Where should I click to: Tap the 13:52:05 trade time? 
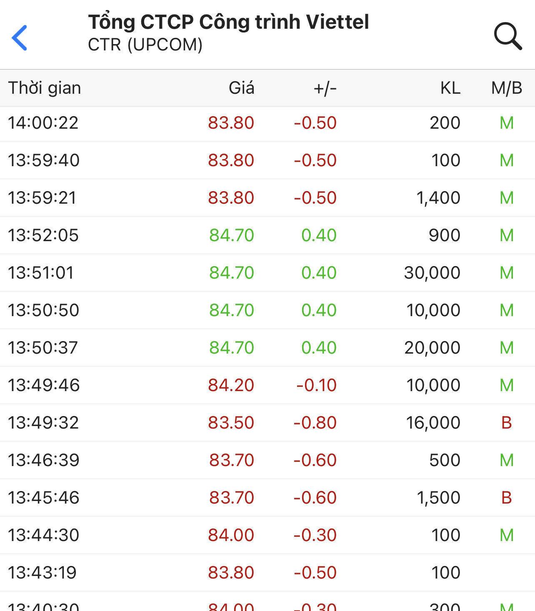pos(43,236)
